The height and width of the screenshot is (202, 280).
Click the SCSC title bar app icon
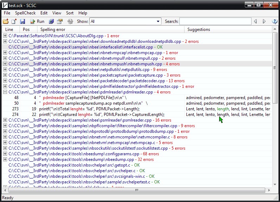pyautogui.click(x=5, y=6)
